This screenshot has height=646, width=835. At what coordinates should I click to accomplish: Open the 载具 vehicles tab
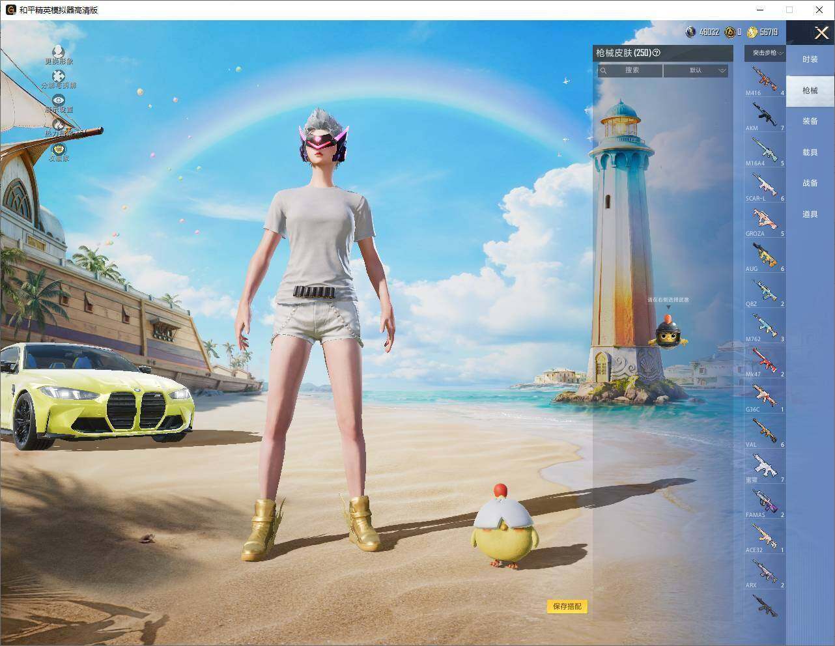click(x=810, y=152)
